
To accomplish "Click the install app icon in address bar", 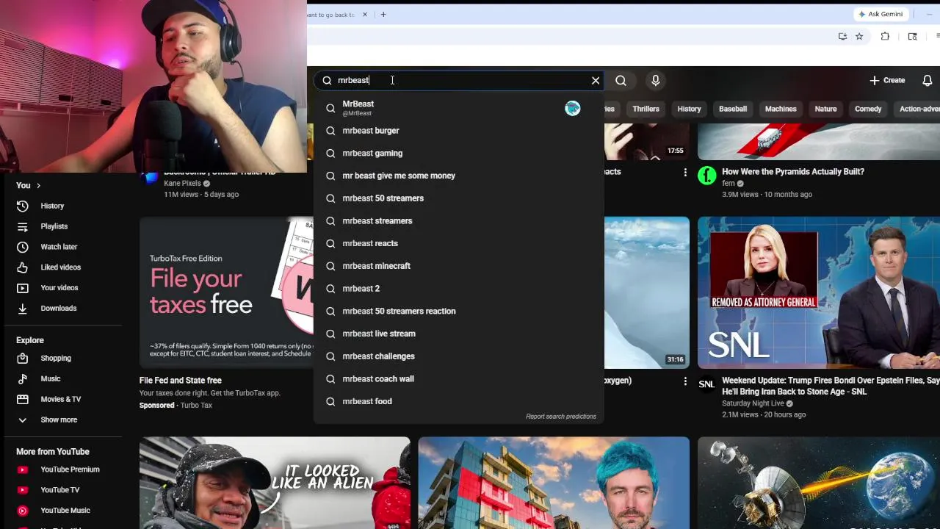I will pos(842,37).
